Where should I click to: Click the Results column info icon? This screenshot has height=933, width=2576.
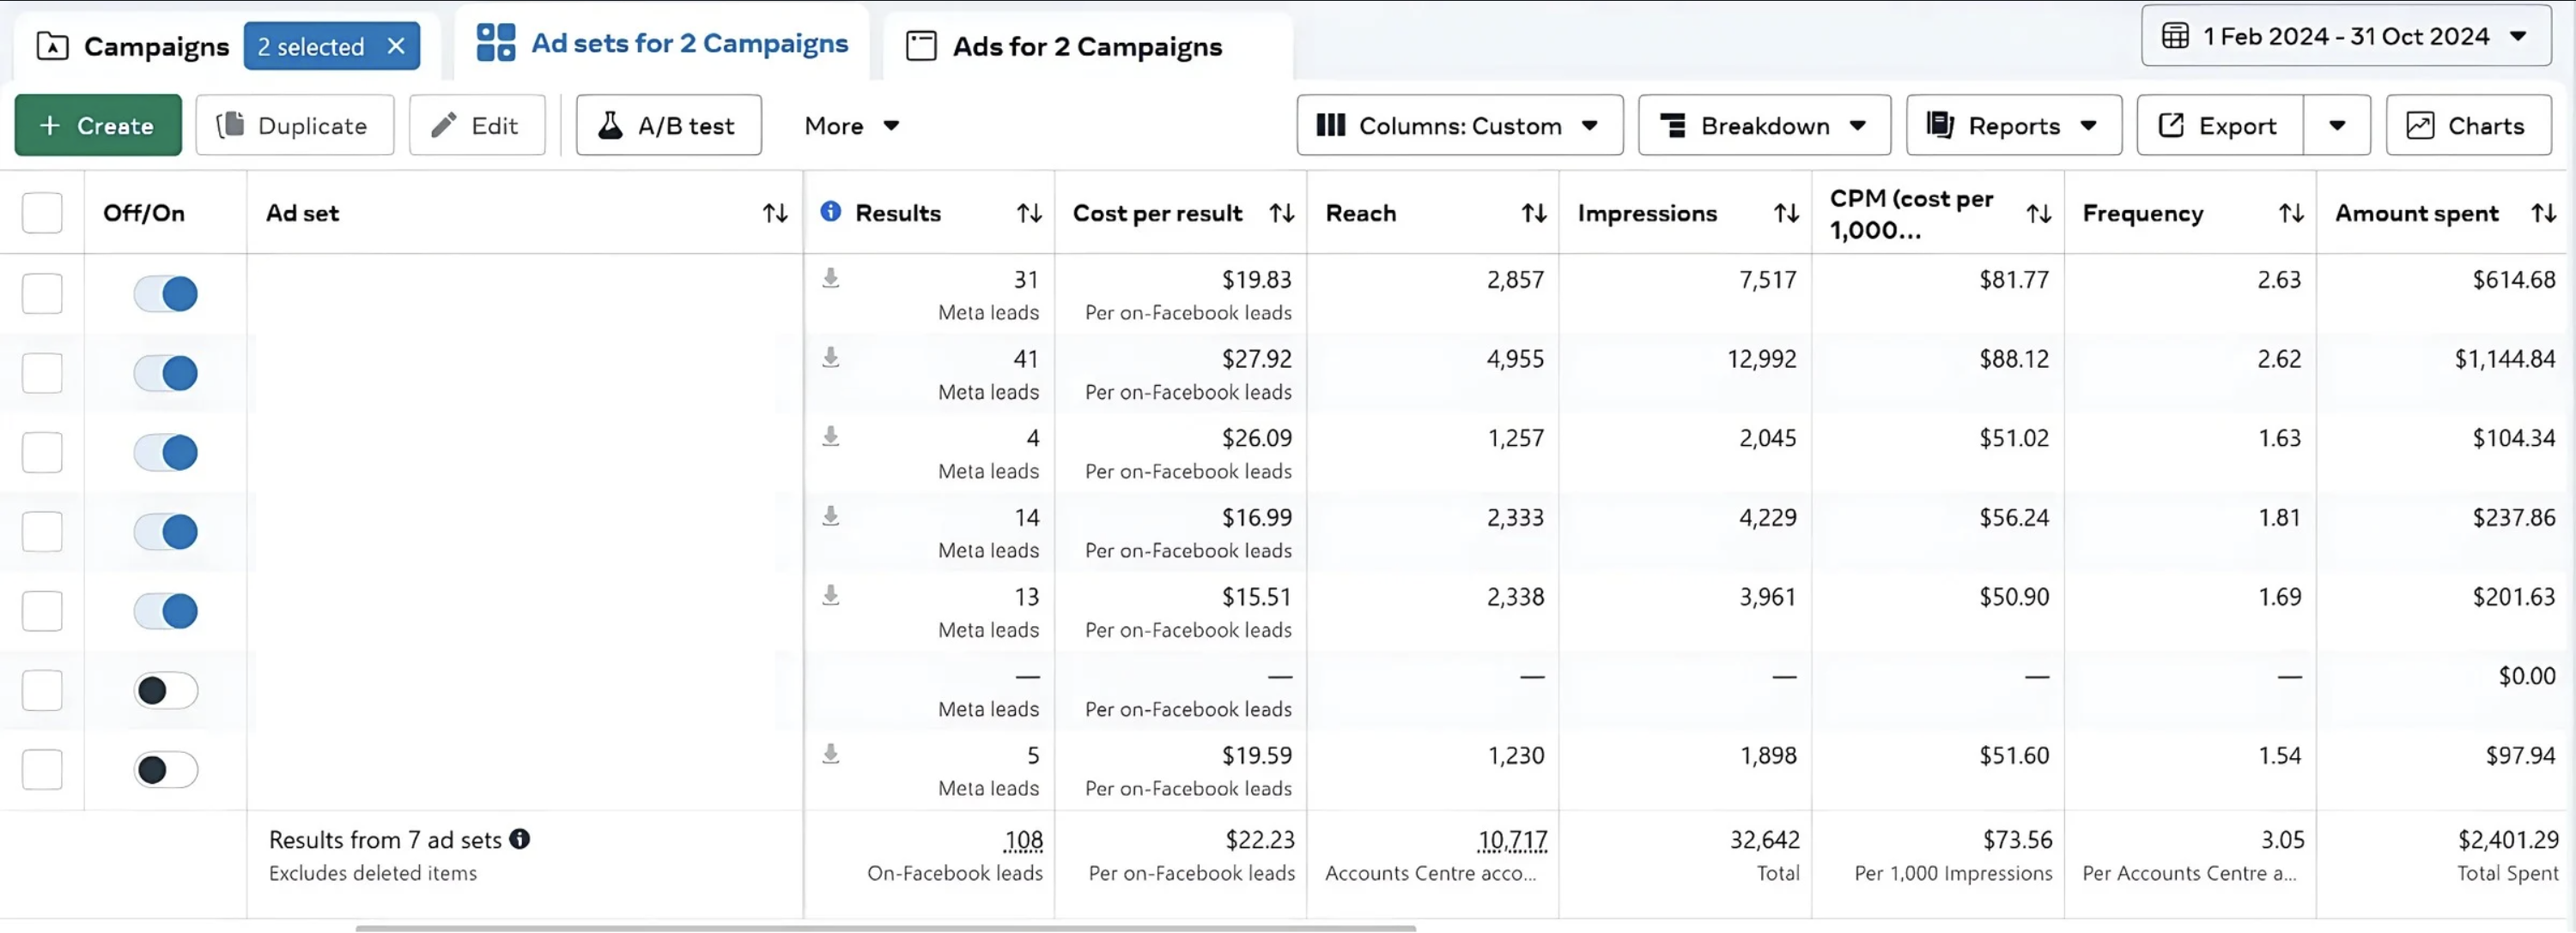[830, 212]
